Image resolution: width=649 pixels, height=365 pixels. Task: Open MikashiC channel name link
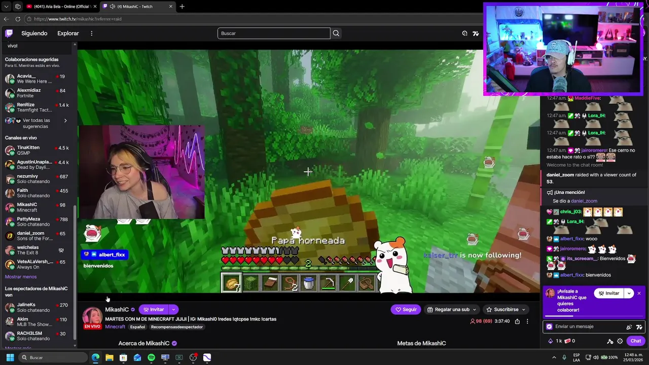[x=117, y=310]
